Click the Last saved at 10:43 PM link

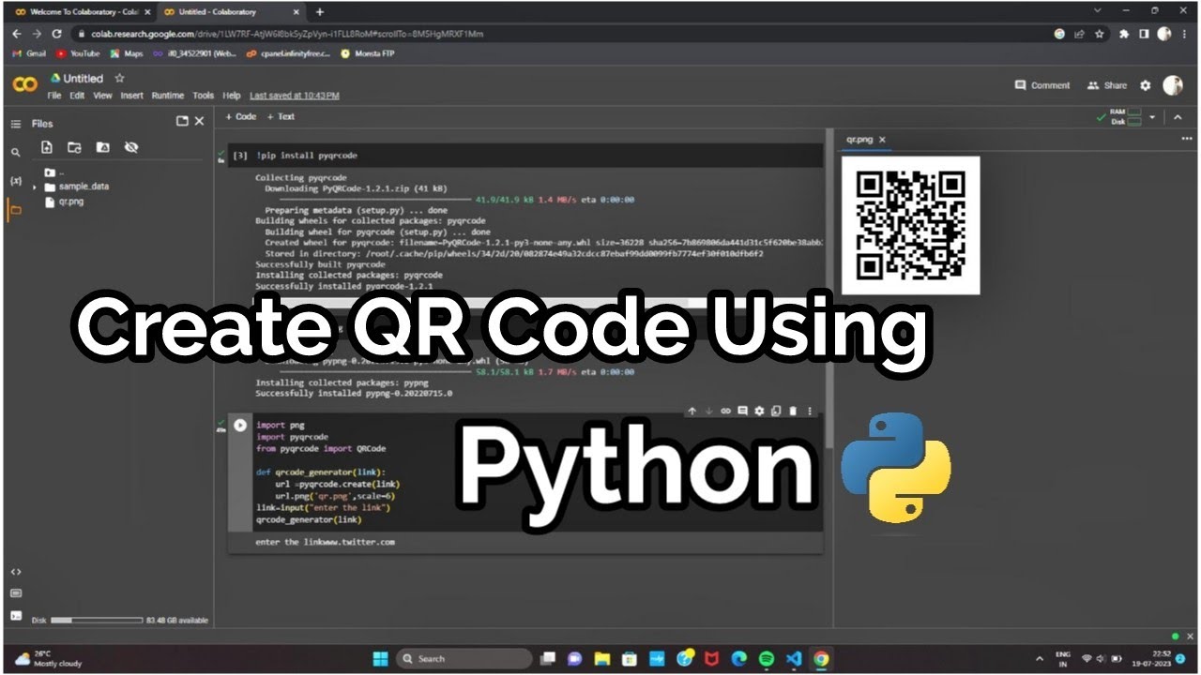(295, 96)
